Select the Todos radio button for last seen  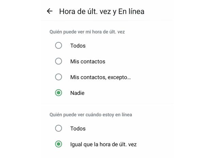59,46
